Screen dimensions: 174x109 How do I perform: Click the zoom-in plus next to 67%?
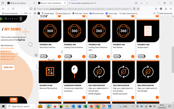pos(30,13)
